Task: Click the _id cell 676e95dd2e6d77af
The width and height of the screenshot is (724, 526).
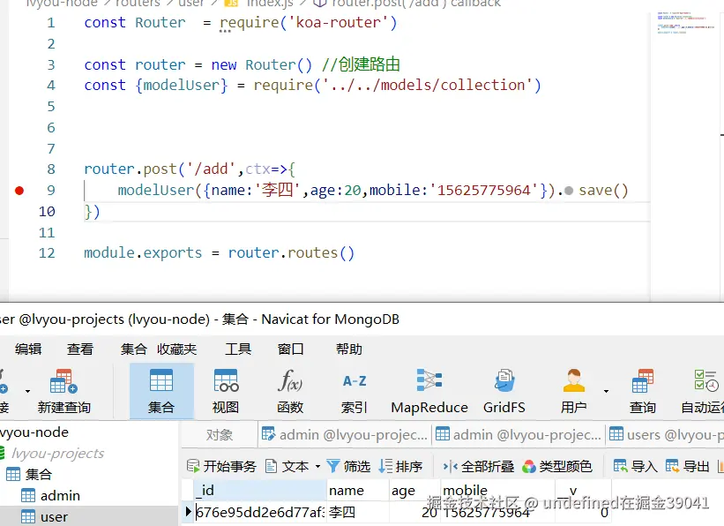Action: 260,512
